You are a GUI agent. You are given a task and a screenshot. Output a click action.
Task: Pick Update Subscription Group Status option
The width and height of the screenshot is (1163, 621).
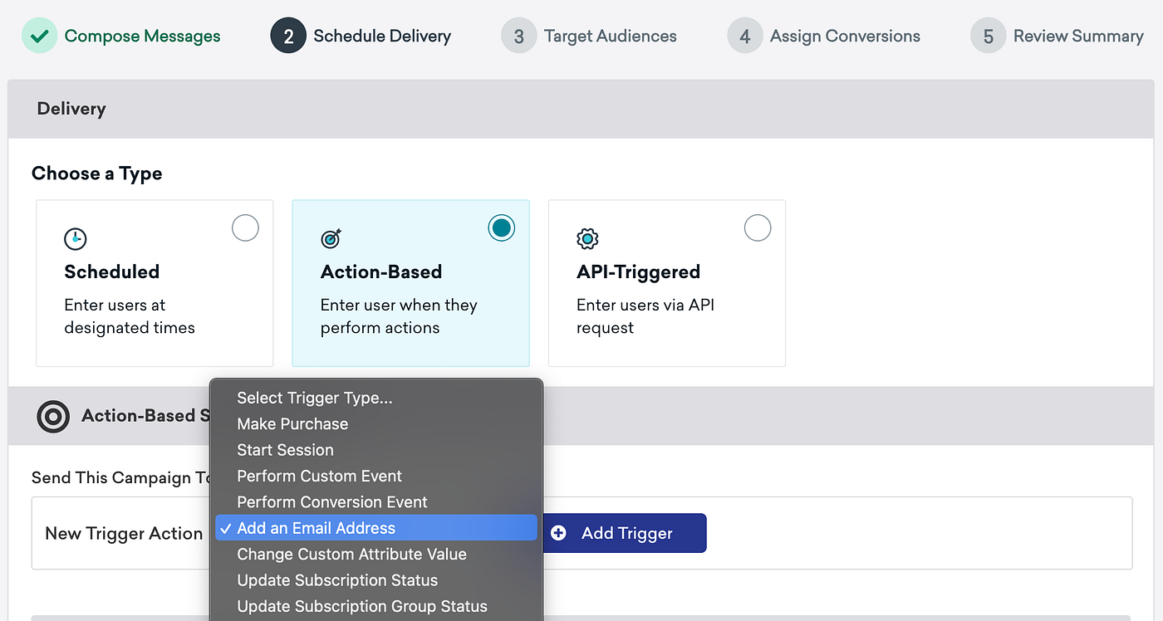pos(362,606)
